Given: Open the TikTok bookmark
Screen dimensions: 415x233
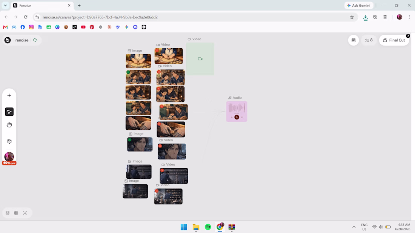Looking at the screenshot, I should tap(75, 27).
